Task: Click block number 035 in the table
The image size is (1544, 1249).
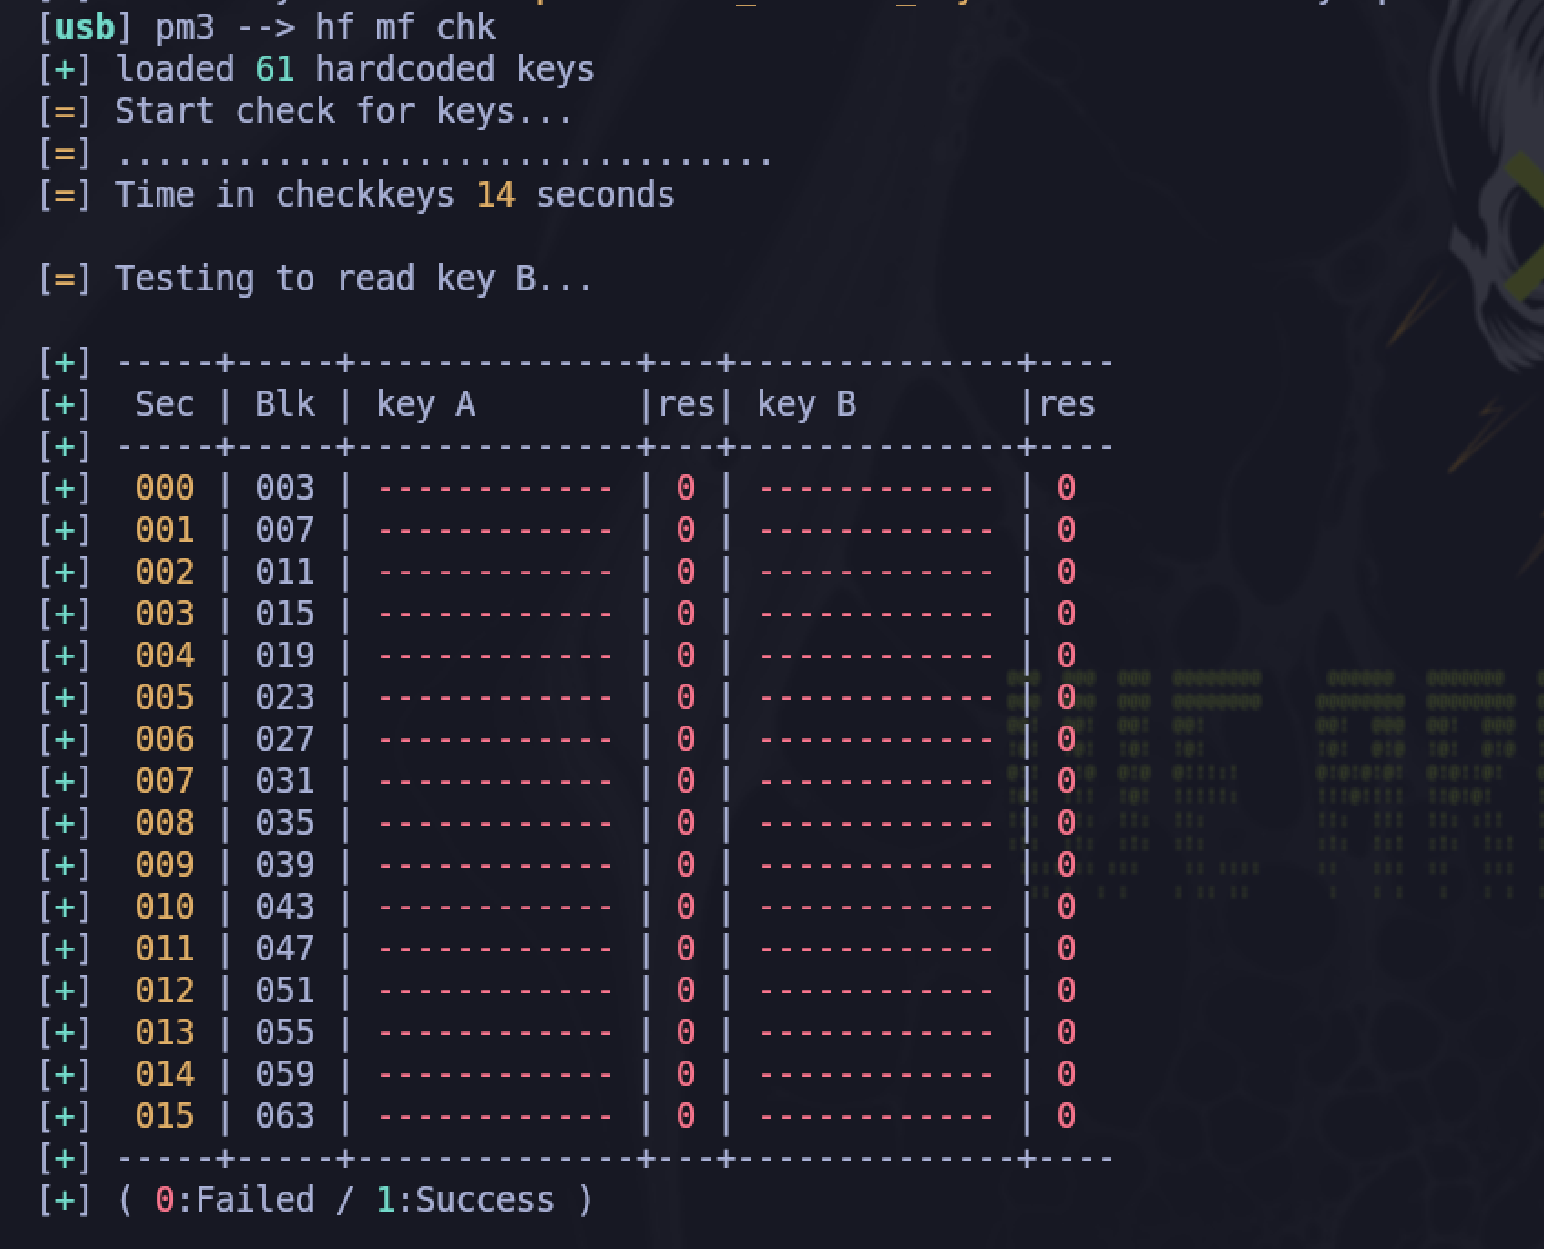Action: [x=285, y=823]
